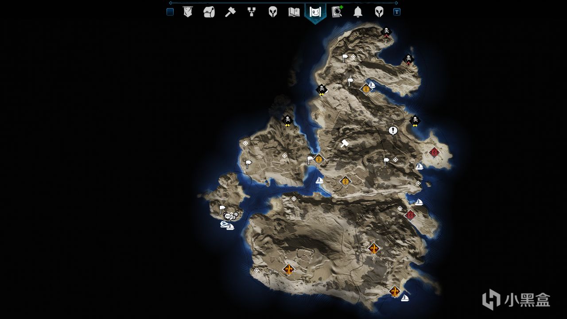567x319 pixels.
Task: Select the red diamond on the eastern peninsula
Action: pyautogui.click(x=435, y=152)
